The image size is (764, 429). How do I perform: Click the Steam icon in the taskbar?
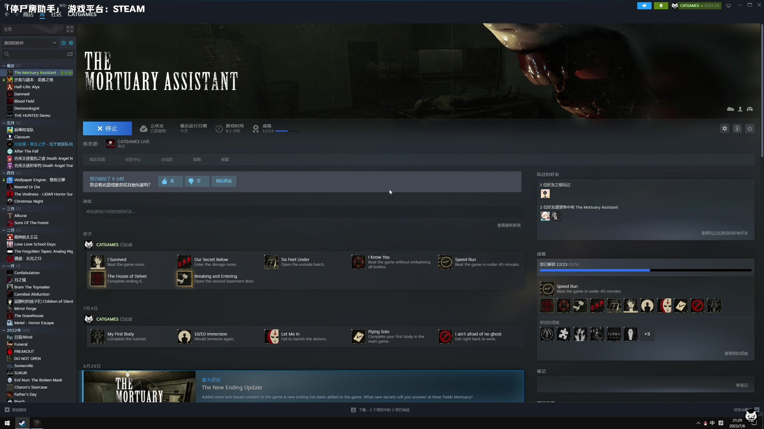tap(22, 423)
